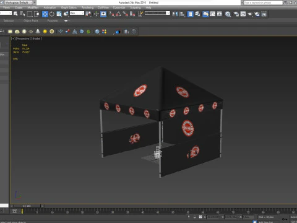Open the Graph Editors menu
The height and width of the screenshot is (223, 297).
pyautogui.click(x=69, y=7)
